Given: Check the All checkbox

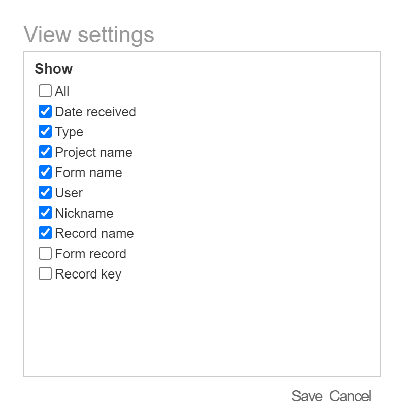Looking at the screenshot, I should tap(45, 91).
